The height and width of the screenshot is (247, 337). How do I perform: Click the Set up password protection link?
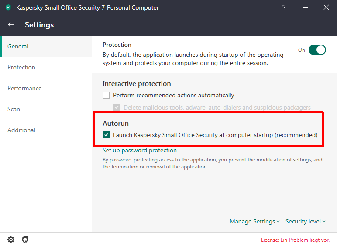pyautogui.click(x=140, y=150)
